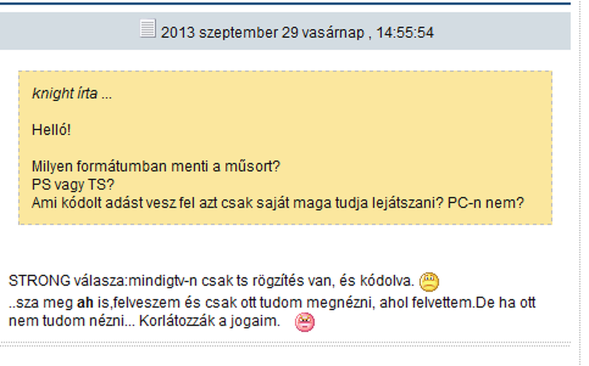
Task: Click the dotted separator line below the post
Action: 285,343
